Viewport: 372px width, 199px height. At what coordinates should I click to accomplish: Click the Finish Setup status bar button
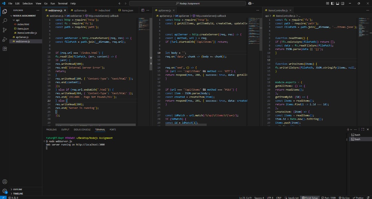(310, 198)
